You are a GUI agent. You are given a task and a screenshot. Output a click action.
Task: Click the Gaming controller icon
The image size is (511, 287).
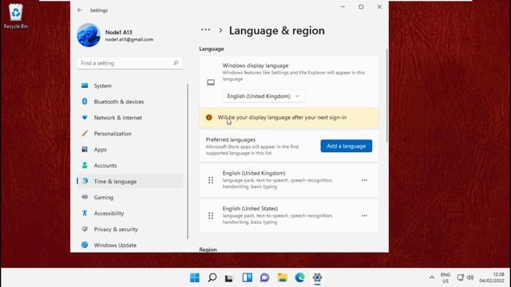[x=85, y=197]
